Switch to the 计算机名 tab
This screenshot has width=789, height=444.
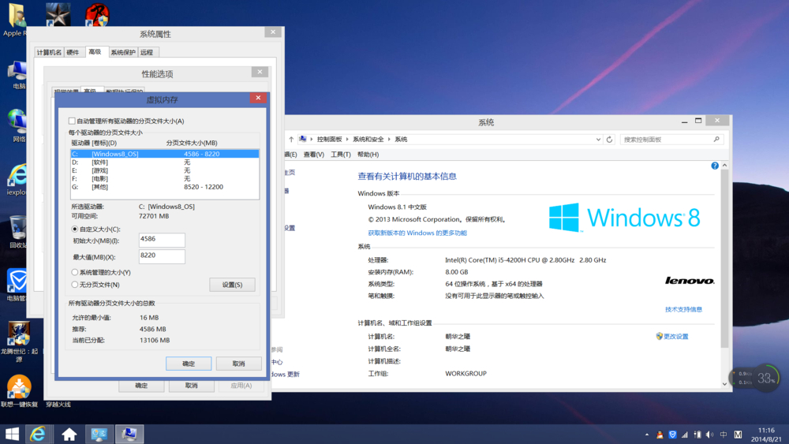[49, 52]
